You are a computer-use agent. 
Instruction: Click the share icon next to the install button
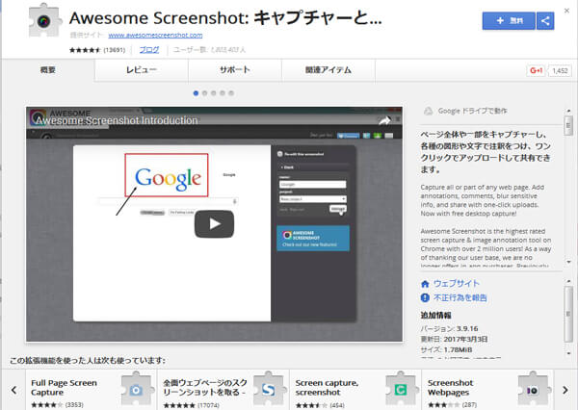point(544,20)
